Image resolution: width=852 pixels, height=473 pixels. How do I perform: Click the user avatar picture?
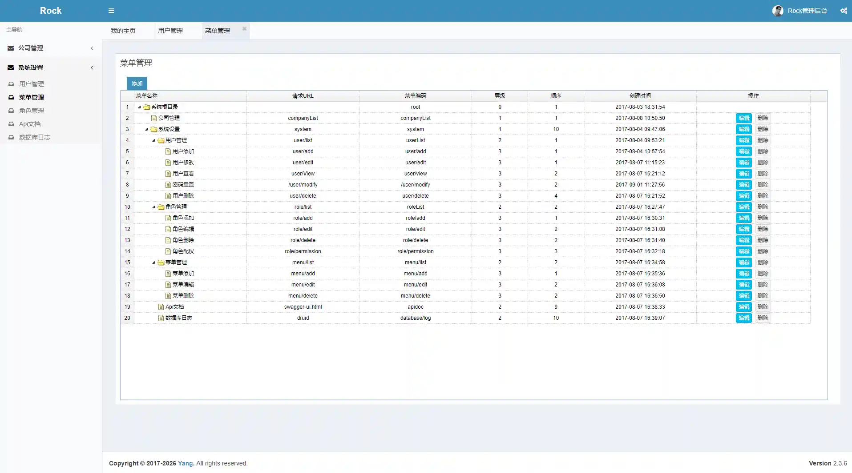point(778,11)
